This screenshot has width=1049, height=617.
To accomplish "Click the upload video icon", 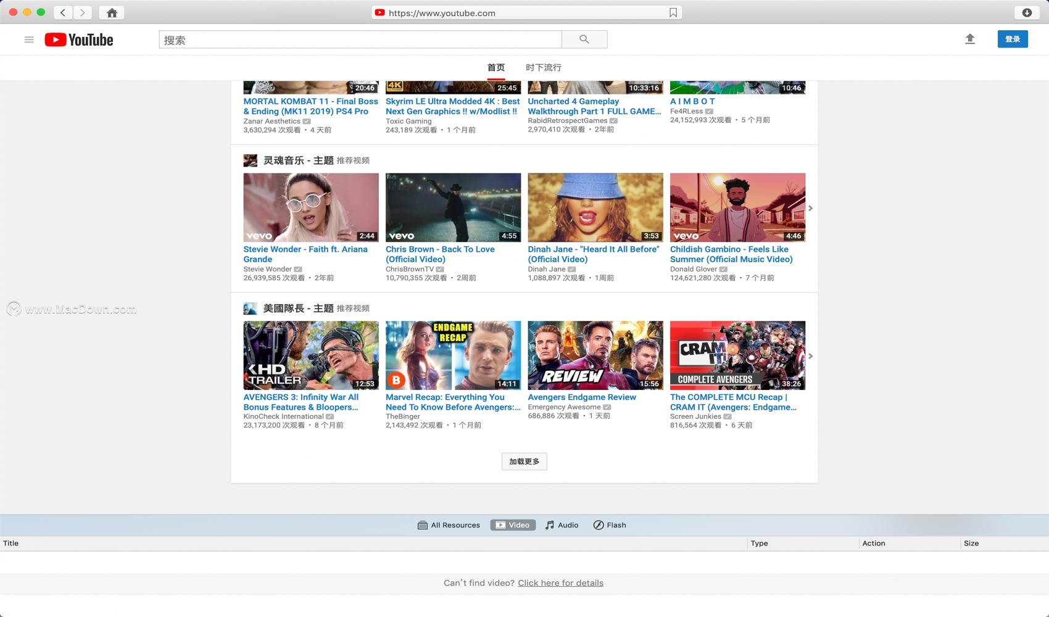I will pyautogui.click(x=970, y=39).
